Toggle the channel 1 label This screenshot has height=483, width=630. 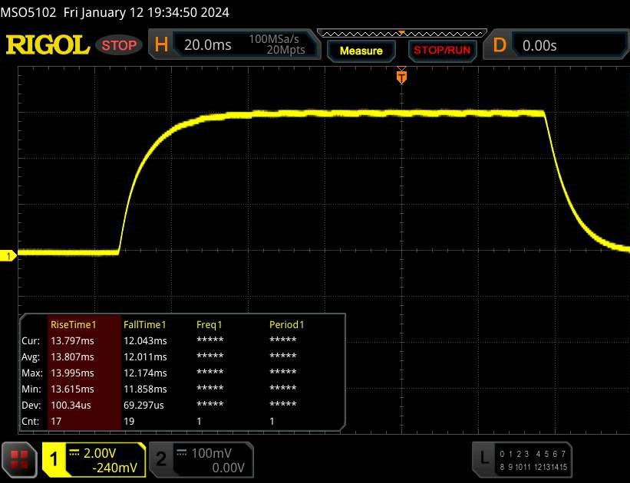point(54,459)
